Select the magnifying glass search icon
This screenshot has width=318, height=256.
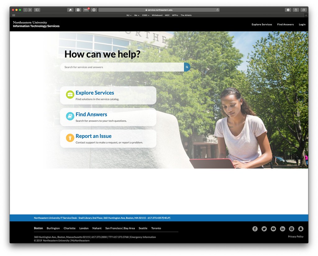pyautogui.click(x=187, y=67)
